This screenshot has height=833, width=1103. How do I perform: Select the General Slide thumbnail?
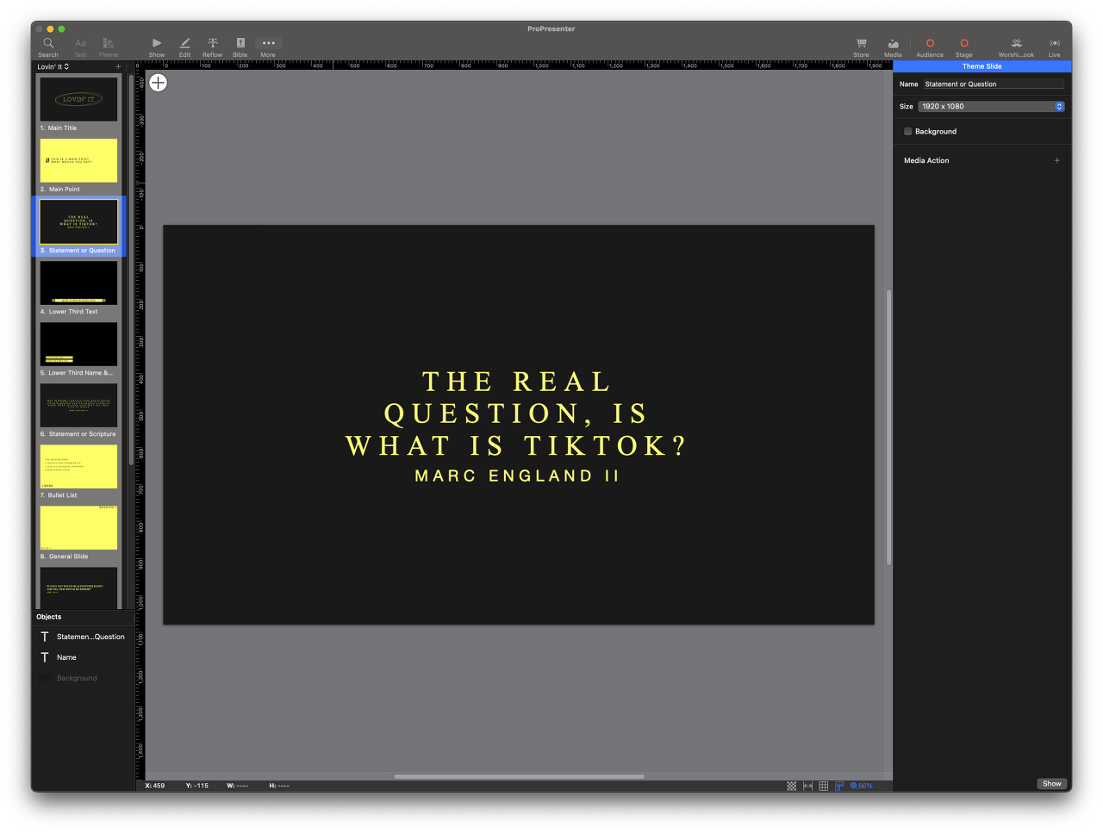(78, 527)
